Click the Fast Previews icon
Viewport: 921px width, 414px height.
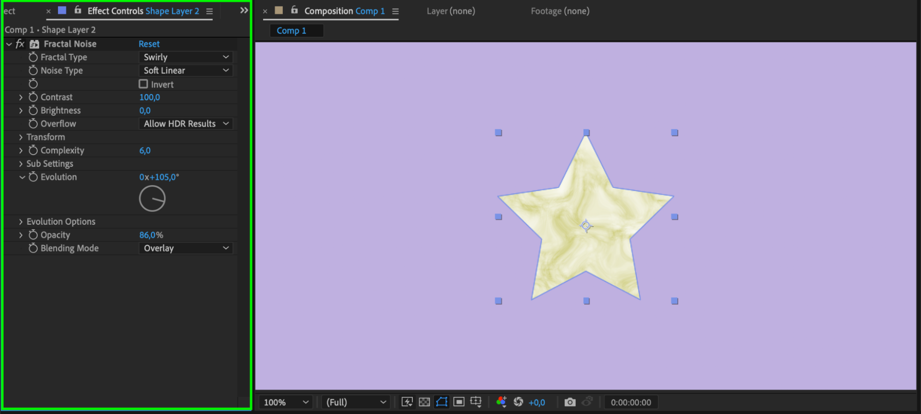point(407,402)
